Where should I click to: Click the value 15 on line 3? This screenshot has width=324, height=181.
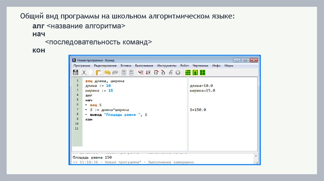point(110,90)
